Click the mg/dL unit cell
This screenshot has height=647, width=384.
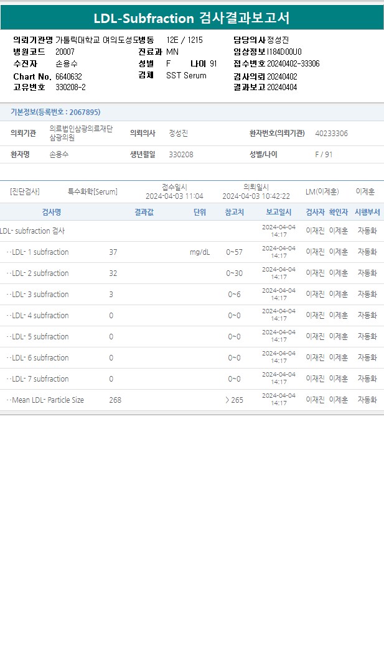point(200,252)
